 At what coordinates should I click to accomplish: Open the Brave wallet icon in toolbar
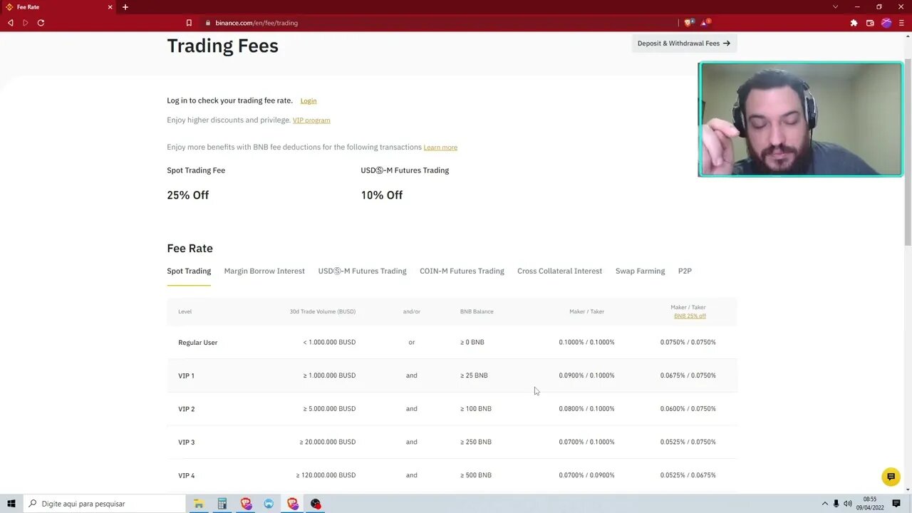coord(870,23)
